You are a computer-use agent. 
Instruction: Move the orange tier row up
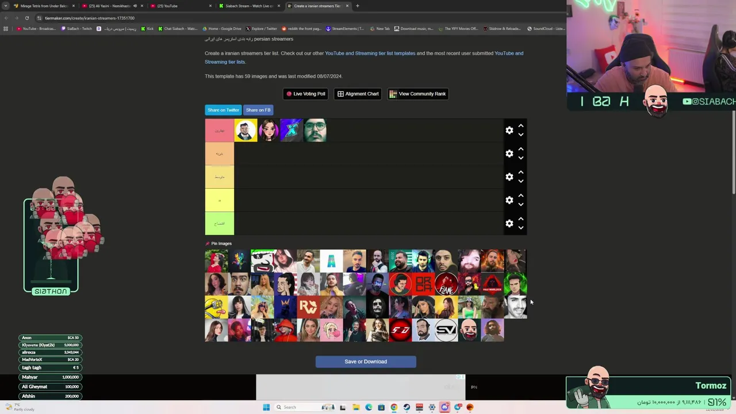click(521, 149)
